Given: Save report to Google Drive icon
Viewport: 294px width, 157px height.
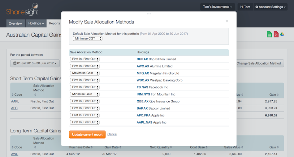Looking at the screenshot, I should (282, 34).
